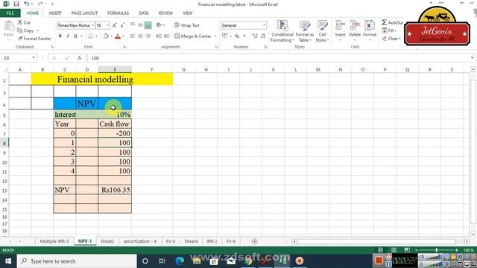Apply the accounting number format
477x268 pixels.
(x=225, y=36)
